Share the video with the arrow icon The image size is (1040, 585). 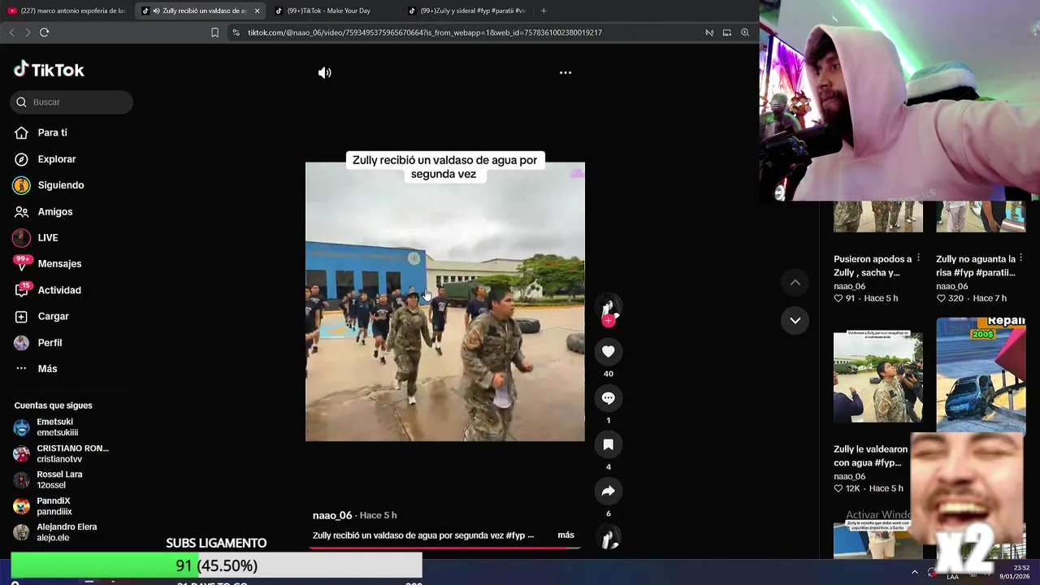click(608, 491)
